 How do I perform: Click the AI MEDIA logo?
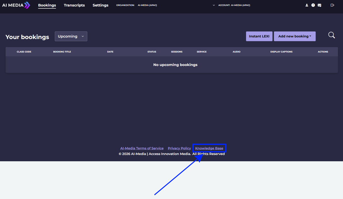tap(16, 5)
